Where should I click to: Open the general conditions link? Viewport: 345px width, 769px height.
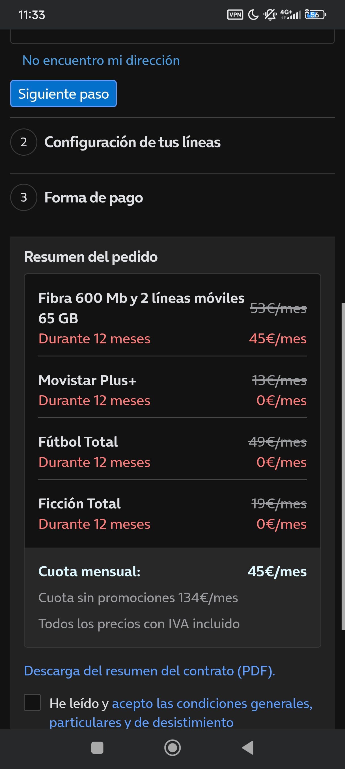tap(212, 703)
